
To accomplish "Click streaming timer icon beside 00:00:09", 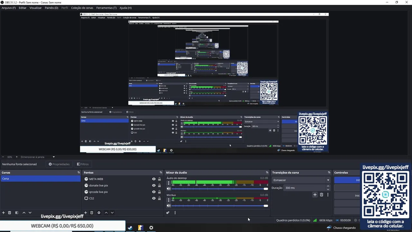I will click(x=337, y=220).
